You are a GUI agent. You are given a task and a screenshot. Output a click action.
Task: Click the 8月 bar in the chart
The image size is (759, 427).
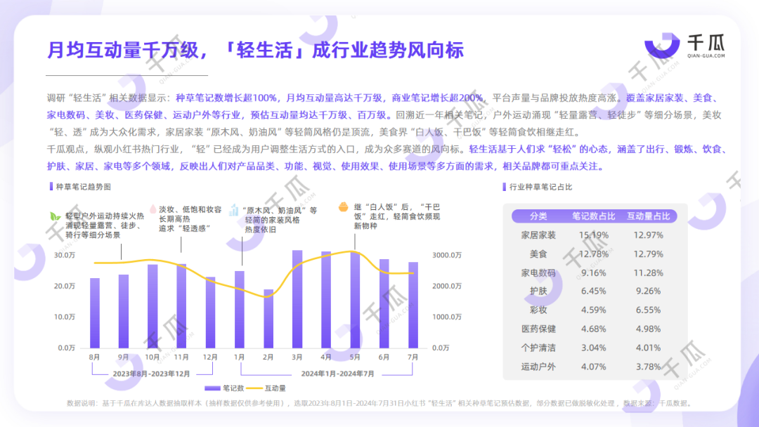coord(95,313)
